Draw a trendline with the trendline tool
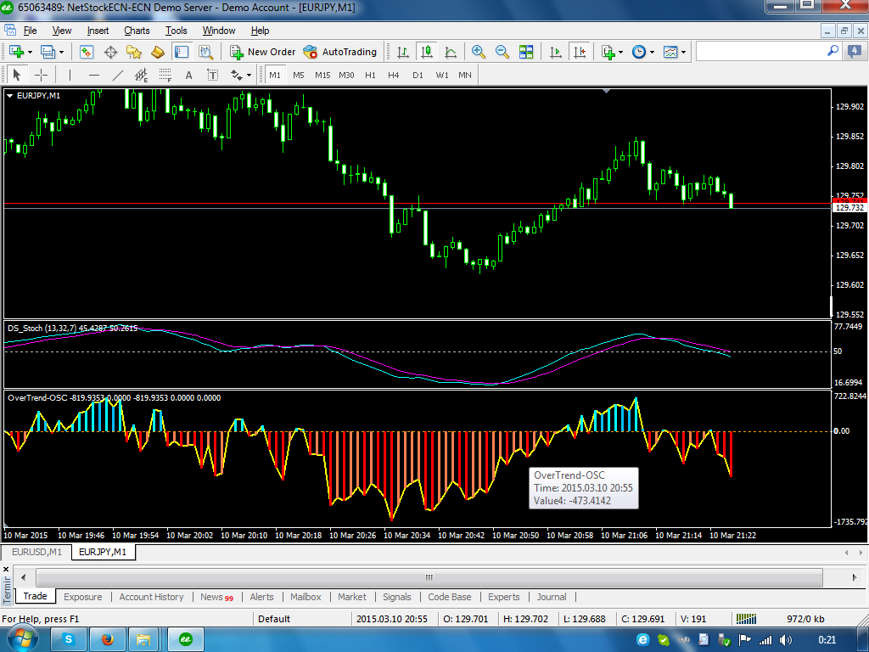 [118, 75]
